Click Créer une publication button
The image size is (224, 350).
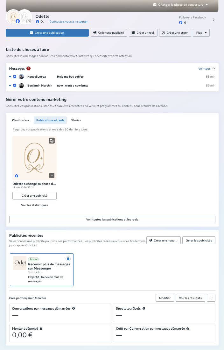point(47,33)
